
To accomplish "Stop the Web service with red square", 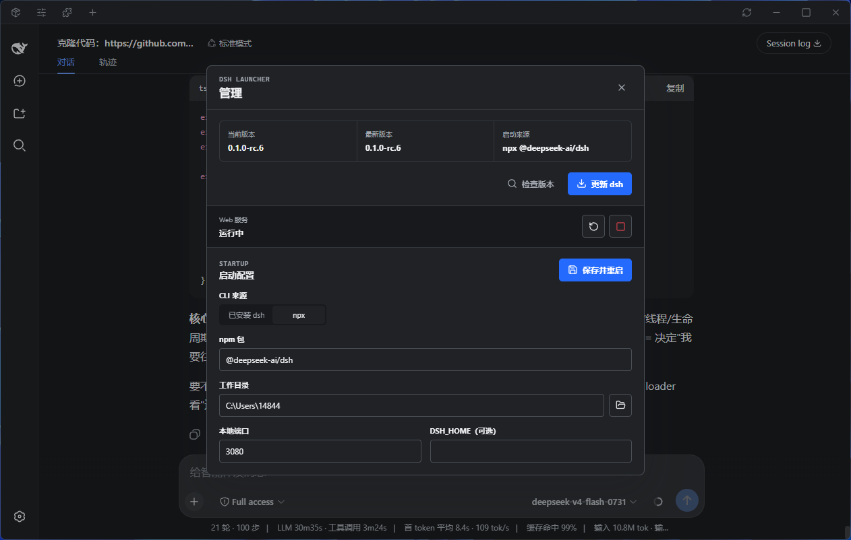I will 620,226.
